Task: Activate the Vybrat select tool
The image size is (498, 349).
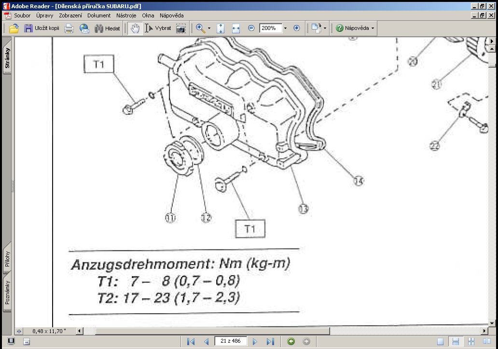Action: click(x=158, y=28)
